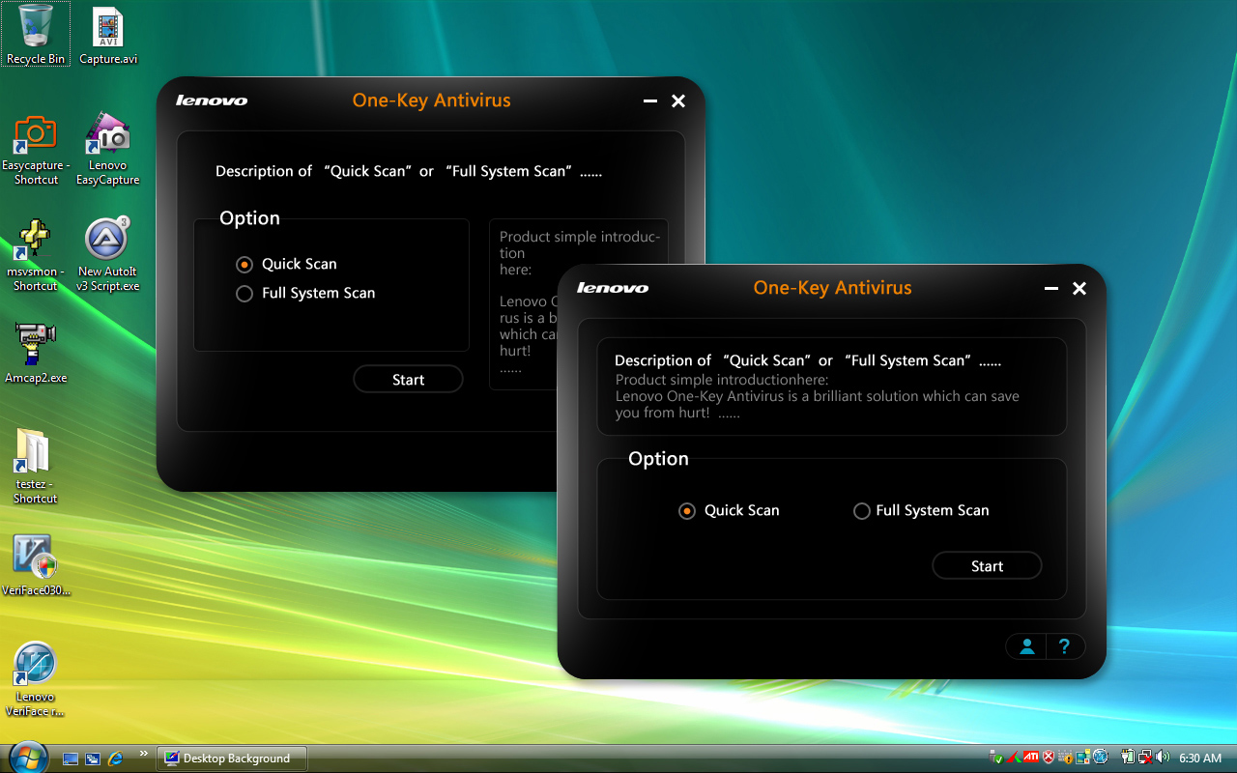
Task: Click the VeriFace round tray icon
Action: 1100,757
